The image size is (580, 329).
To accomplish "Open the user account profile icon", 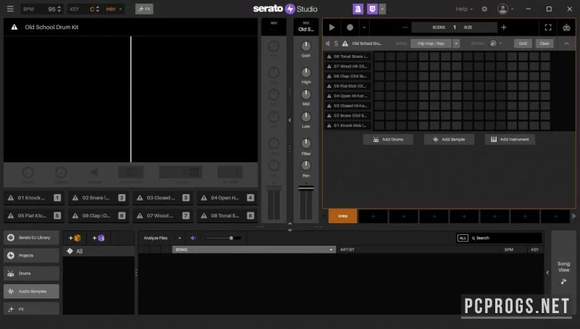I will (502, 9).
